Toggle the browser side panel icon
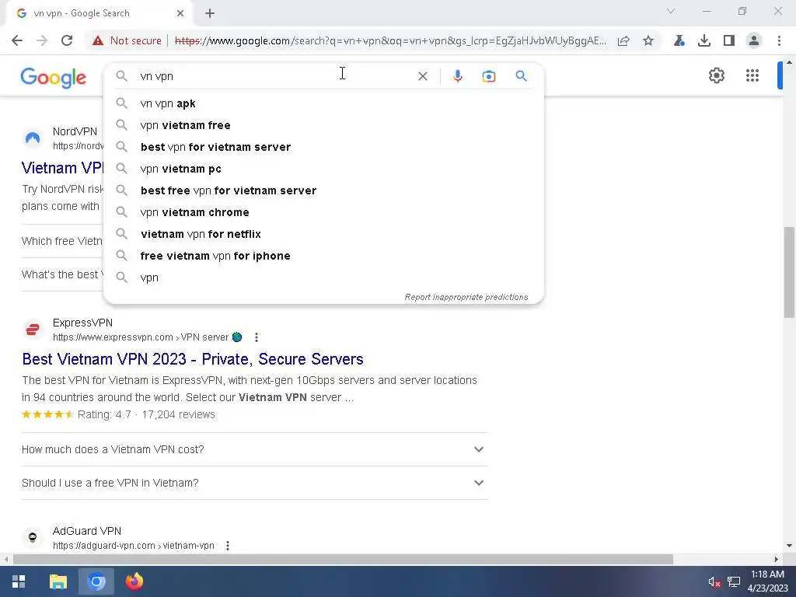796x597 pixels. click(x=729, y=40)
